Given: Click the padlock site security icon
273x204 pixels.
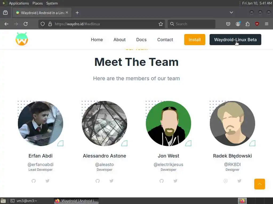Looking at the screenshot, I should (50, 24).
